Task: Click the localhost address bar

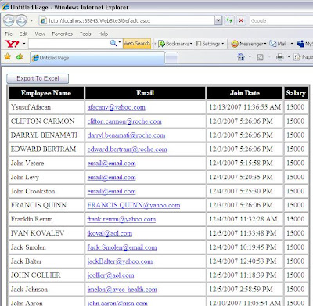Action: click(128, 20)
